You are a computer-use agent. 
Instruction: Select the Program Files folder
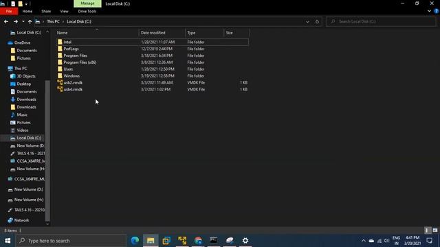tap(75, 56)
